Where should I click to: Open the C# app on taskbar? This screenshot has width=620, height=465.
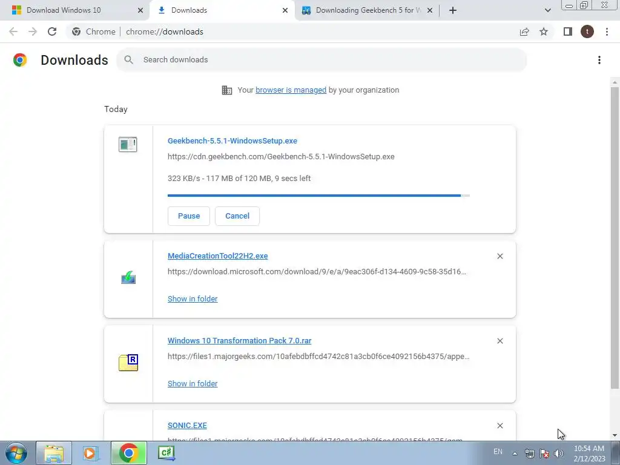click(x=166, y=453)
